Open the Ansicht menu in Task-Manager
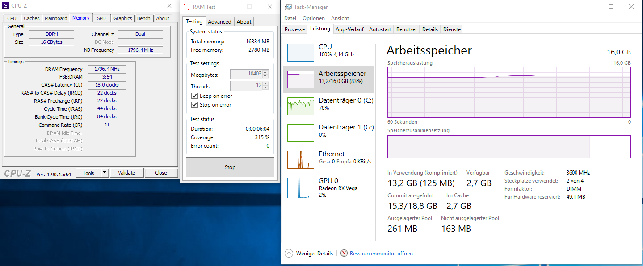This screenshot has width=643, height=266. 340,18
